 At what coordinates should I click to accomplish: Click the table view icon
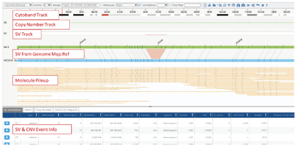233,5
